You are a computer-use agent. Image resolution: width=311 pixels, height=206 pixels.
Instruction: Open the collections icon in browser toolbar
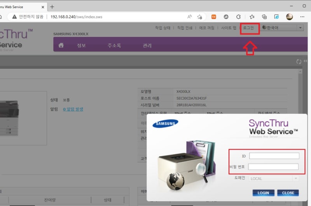(x=264, y=17)
